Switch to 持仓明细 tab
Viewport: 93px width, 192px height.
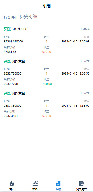coord(11,17)
